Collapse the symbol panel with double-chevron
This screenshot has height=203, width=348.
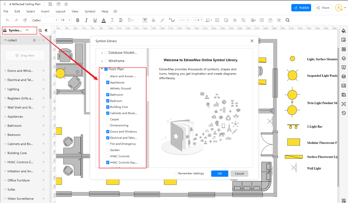pyautogui.click(x=46, y=31)
